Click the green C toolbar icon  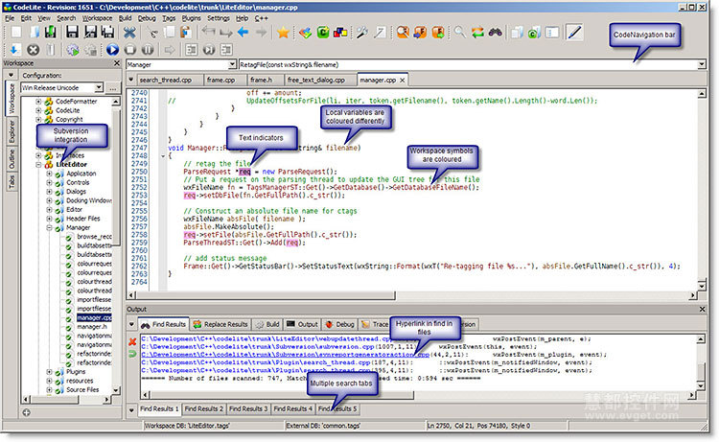click(323, 32)
